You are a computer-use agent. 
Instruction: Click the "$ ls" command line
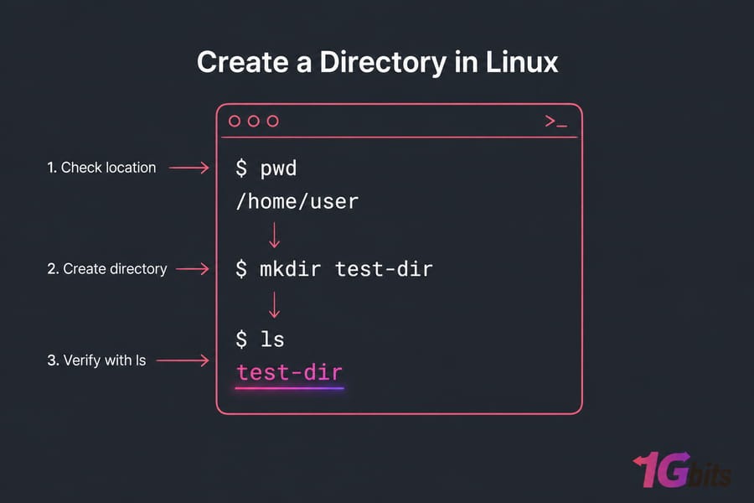coord(261,339)
